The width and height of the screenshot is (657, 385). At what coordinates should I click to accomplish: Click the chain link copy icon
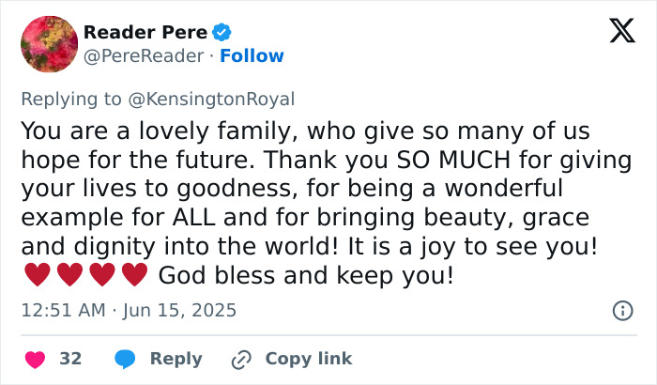point(241,359)
